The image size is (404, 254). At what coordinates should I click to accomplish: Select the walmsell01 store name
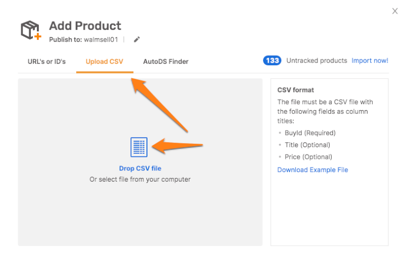[101, 39]
